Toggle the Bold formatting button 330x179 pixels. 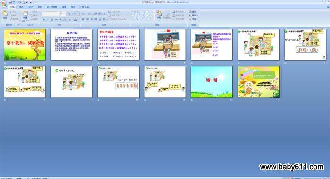pyautogui.click(x=44, y=20)
